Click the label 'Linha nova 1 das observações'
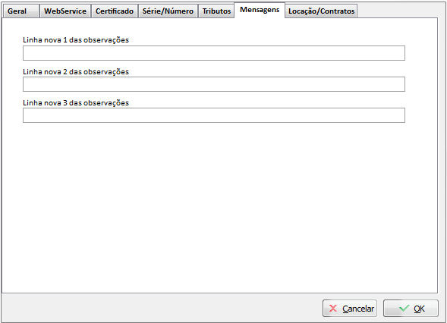447x323 pixels. click(76, 40)
